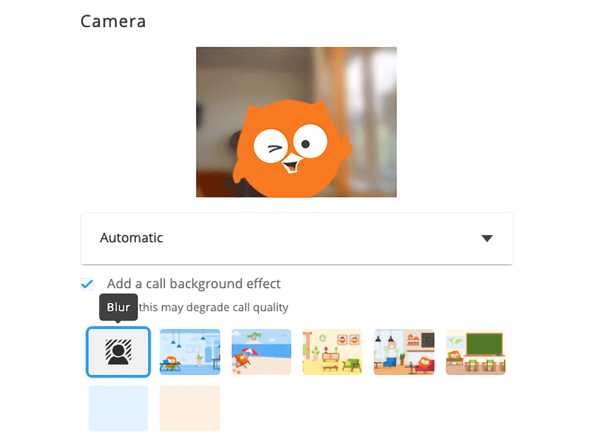Pick the plain peach background swatch

(x=190, y=408)
